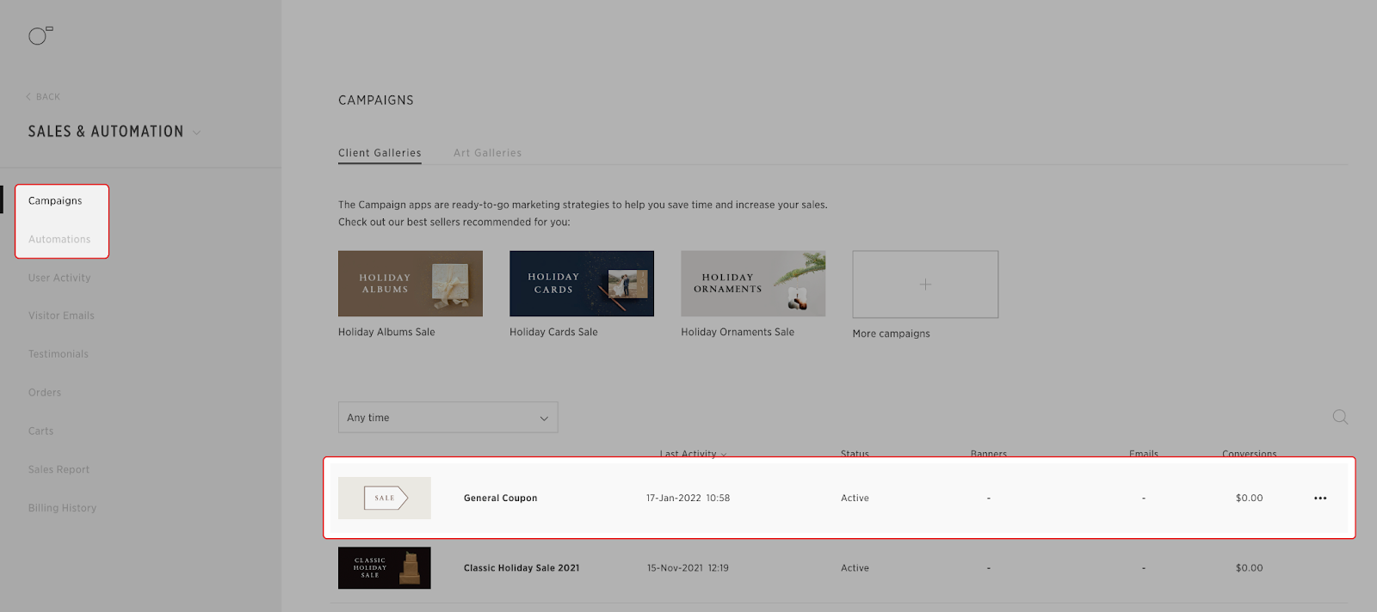Click the plus icon for more campaigns
The width and height of the screenshot is (1377, 612).
click(925, 285)
